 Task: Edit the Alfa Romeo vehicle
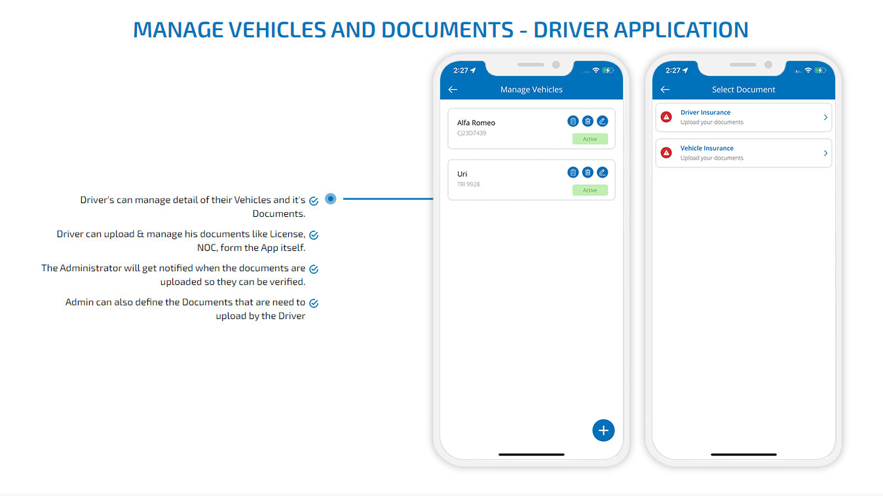(603, 121)
